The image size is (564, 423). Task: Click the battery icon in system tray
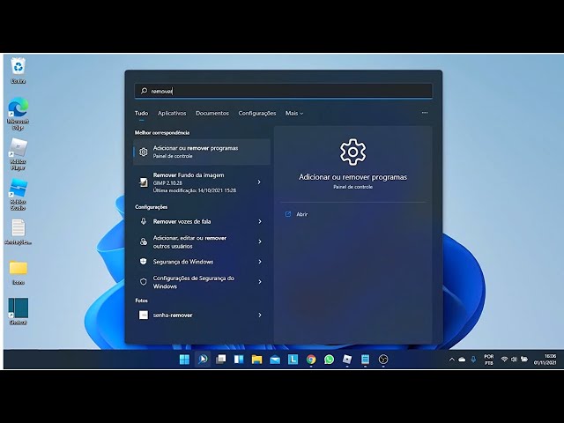pos(524,360)
